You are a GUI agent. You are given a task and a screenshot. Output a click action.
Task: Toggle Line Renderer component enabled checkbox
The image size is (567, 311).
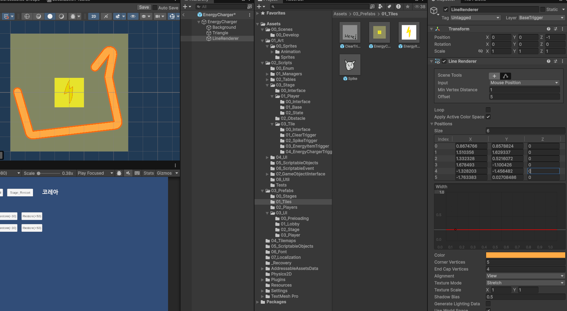[x=444, y=61]
